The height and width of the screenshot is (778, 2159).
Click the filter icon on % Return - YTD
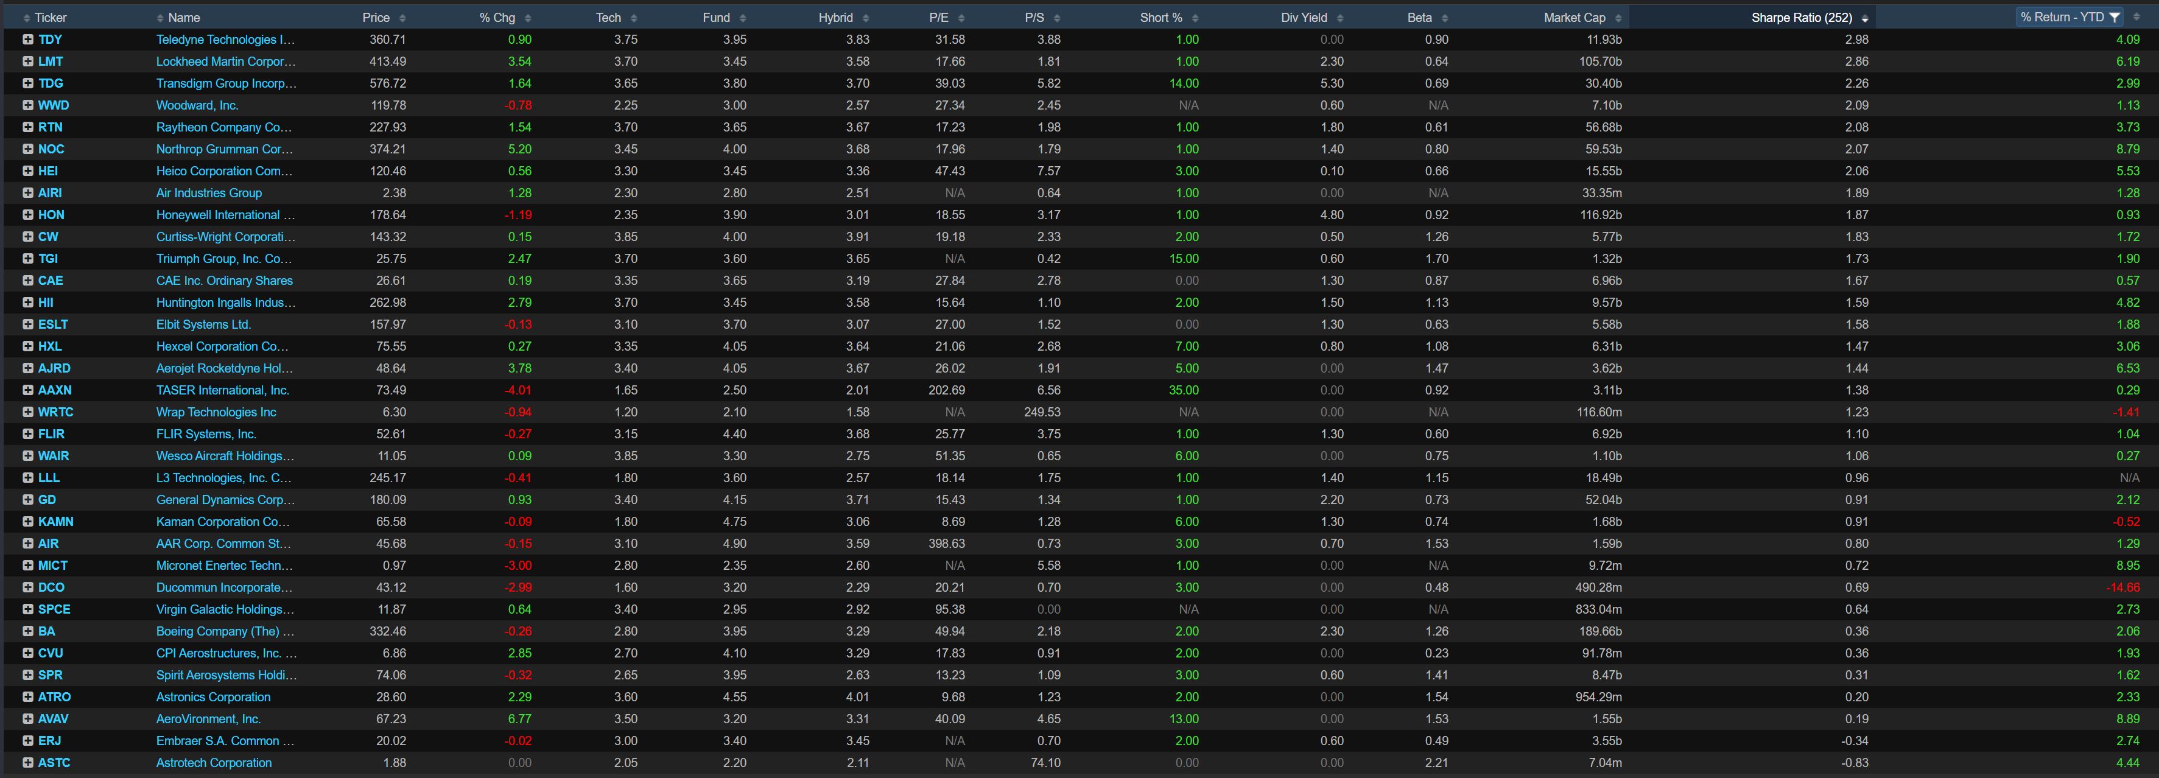2115,17
